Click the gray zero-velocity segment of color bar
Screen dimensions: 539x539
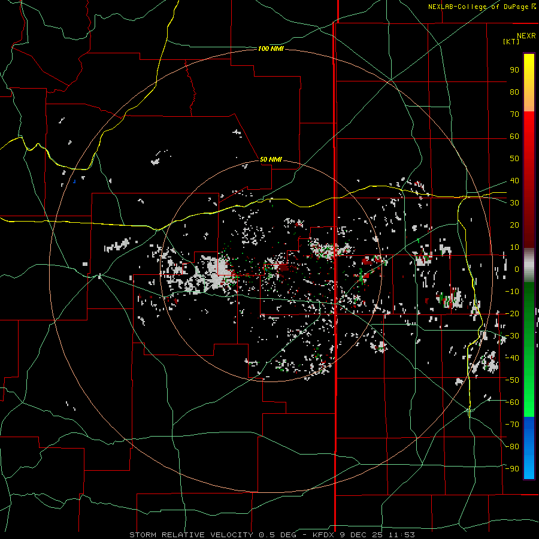[529, 267]
